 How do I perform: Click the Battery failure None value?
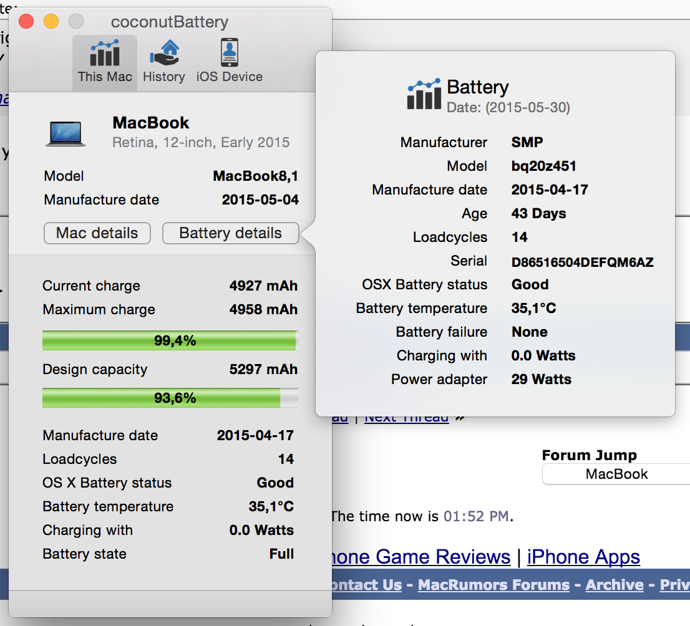point(530,332)
